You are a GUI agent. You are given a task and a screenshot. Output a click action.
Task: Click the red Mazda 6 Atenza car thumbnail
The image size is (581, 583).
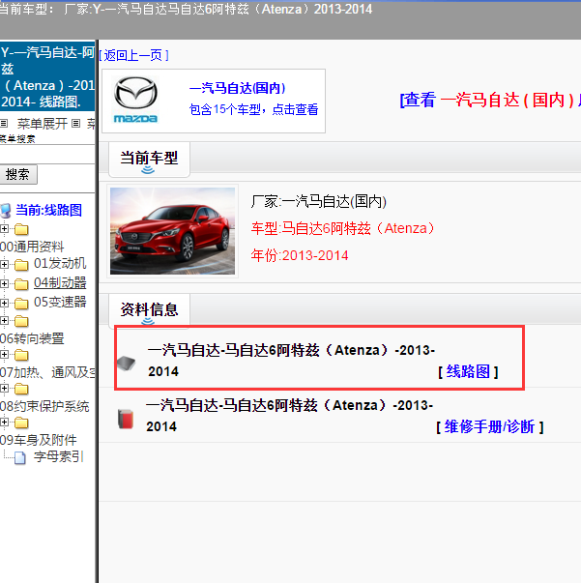tap(172, 231)
